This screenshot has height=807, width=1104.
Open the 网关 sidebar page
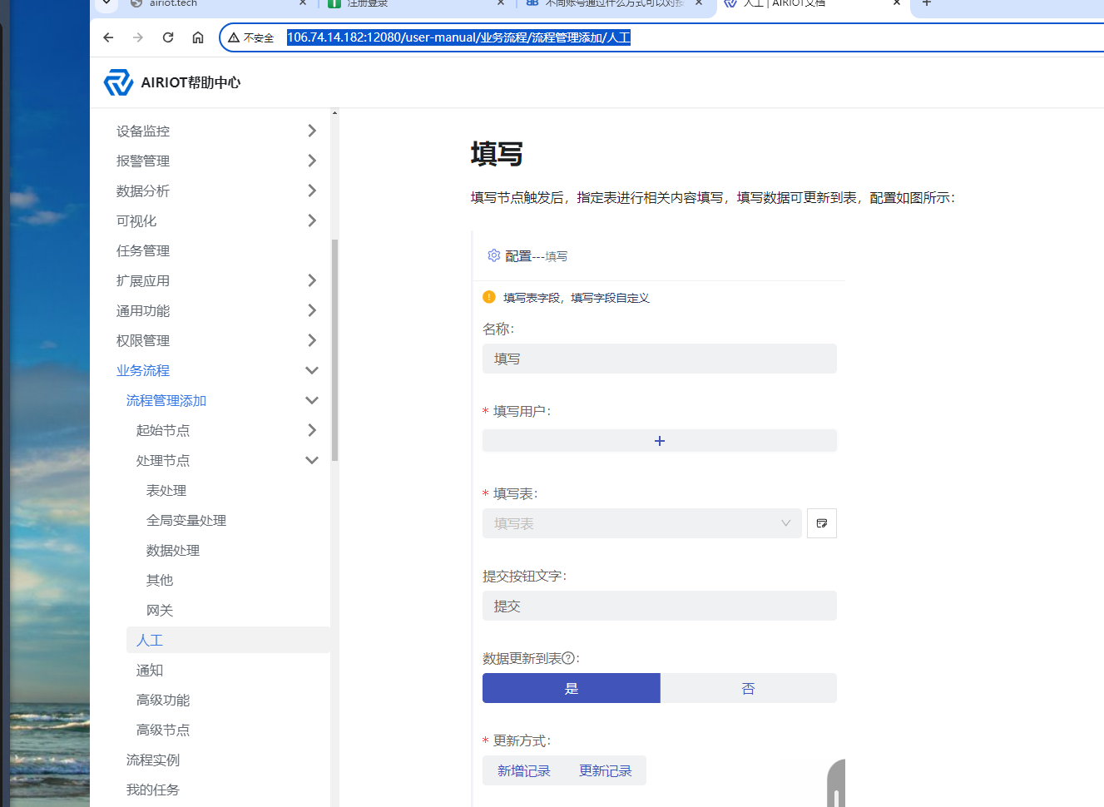pos(160,610)
